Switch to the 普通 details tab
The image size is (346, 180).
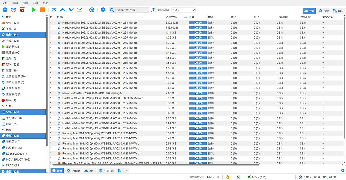point(57,171)
